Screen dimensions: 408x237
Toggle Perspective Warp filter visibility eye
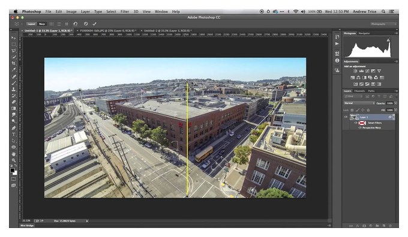[360, 127]
